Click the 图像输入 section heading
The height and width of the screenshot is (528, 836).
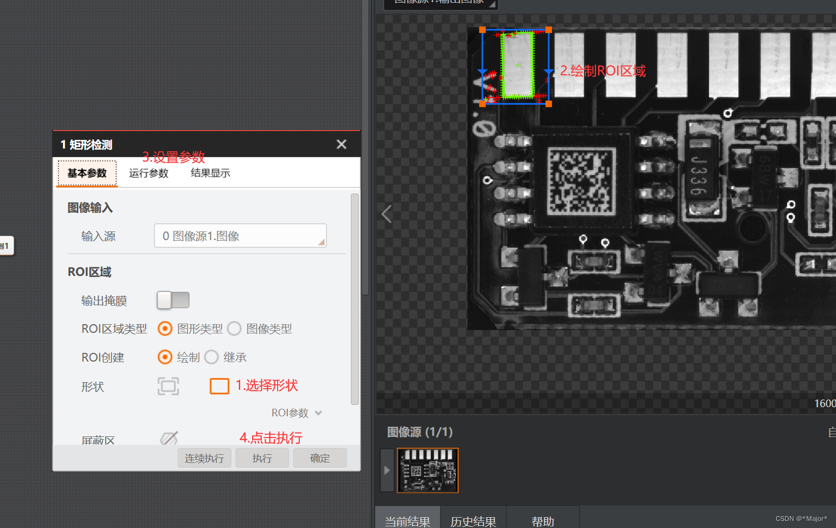(90, 208)
